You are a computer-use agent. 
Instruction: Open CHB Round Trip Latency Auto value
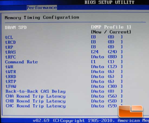[107, 101]
